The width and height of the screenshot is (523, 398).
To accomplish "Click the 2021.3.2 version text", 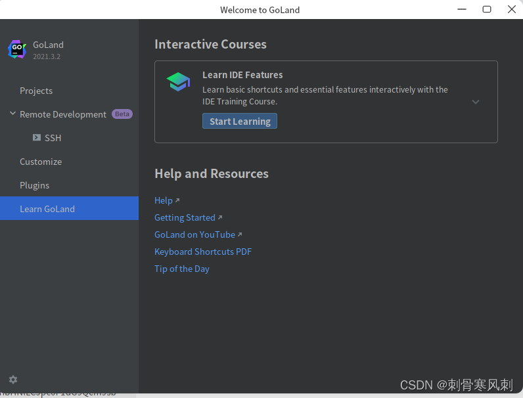I will (x=47, y=56).
